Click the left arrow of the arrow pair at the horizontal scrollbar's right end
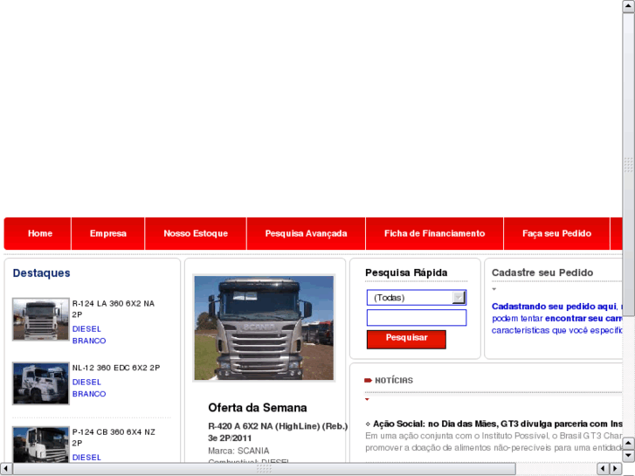635x476 pixels. pyautogui.click(x=603, y=469)
